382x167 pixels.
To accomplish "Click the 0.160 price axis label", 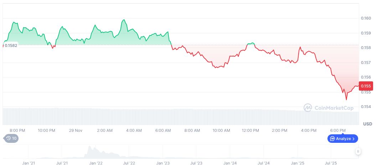I will click(366, 18).
